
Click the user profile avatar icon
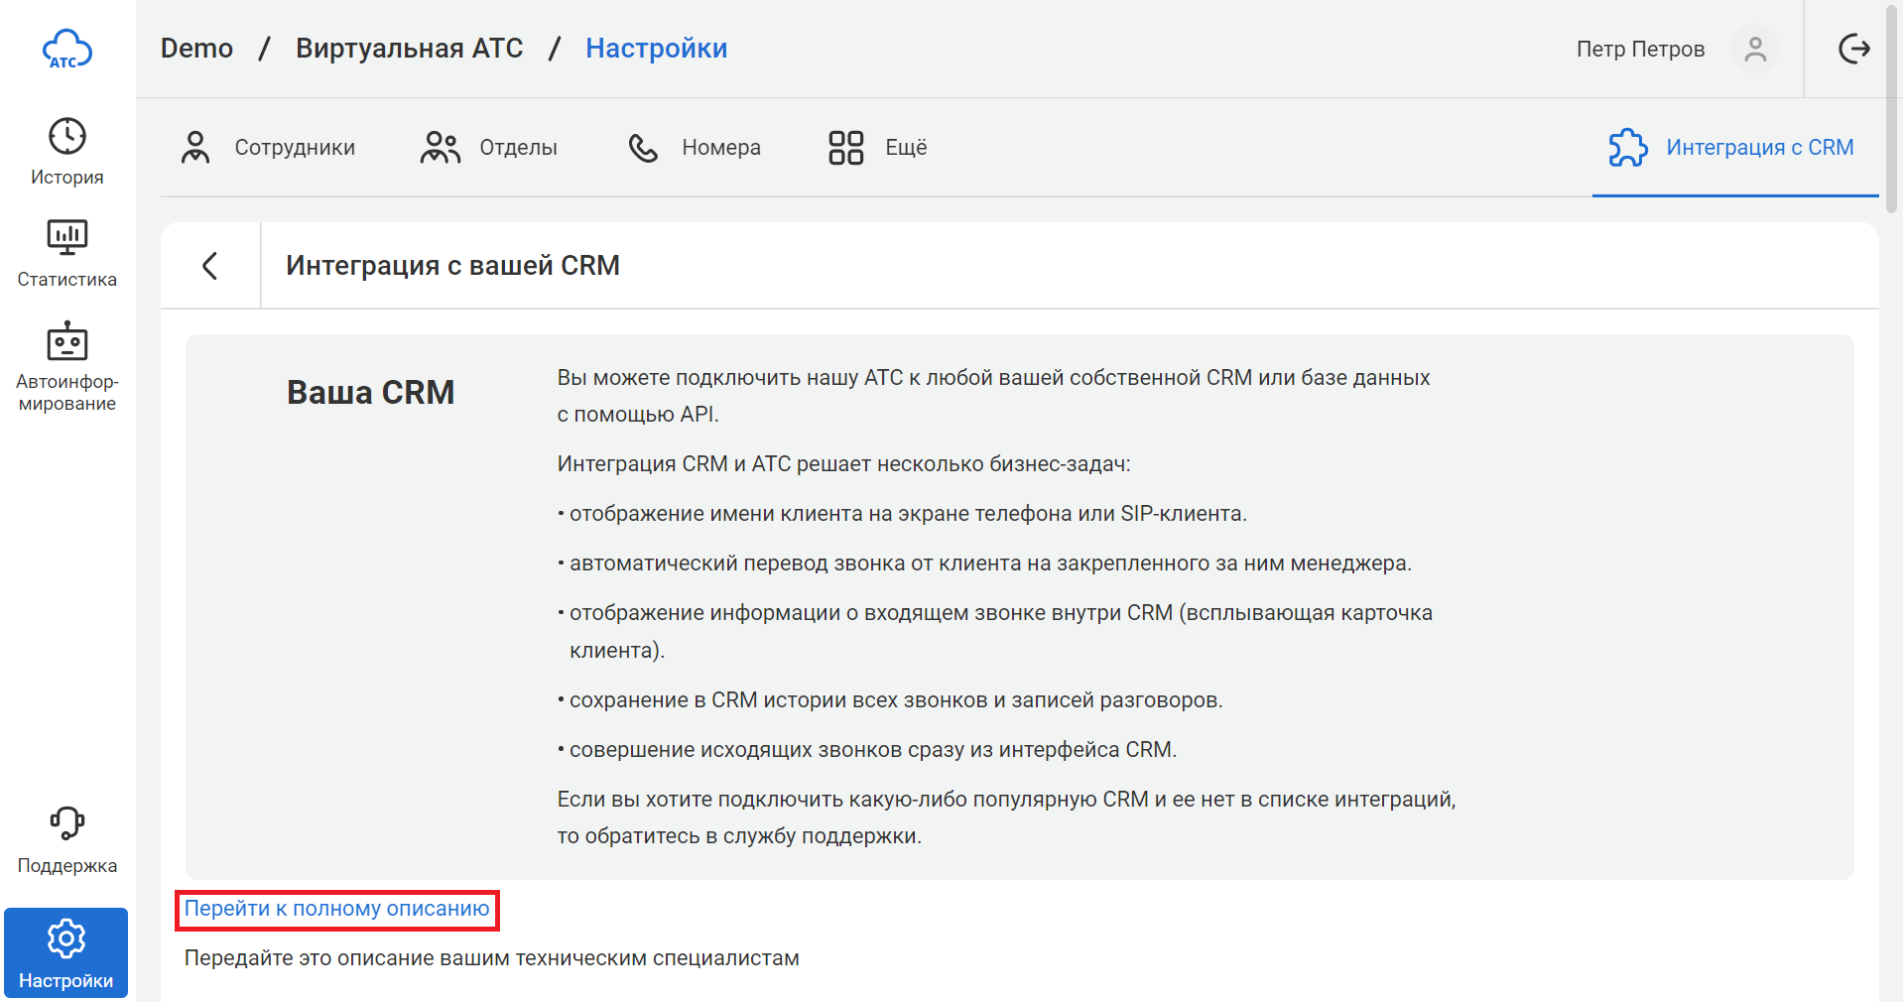point(1754,49)
